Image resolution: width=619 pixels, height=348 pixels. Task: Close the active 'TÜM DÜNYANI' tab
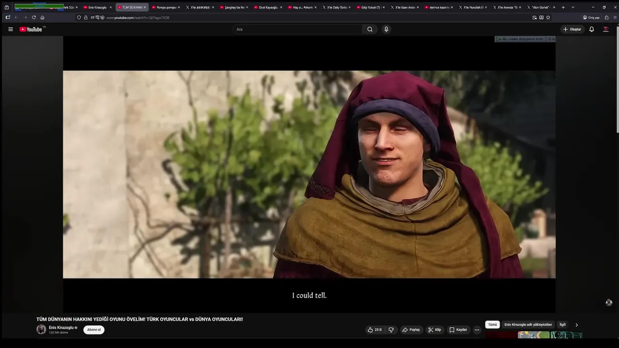[x=145, y=7]
